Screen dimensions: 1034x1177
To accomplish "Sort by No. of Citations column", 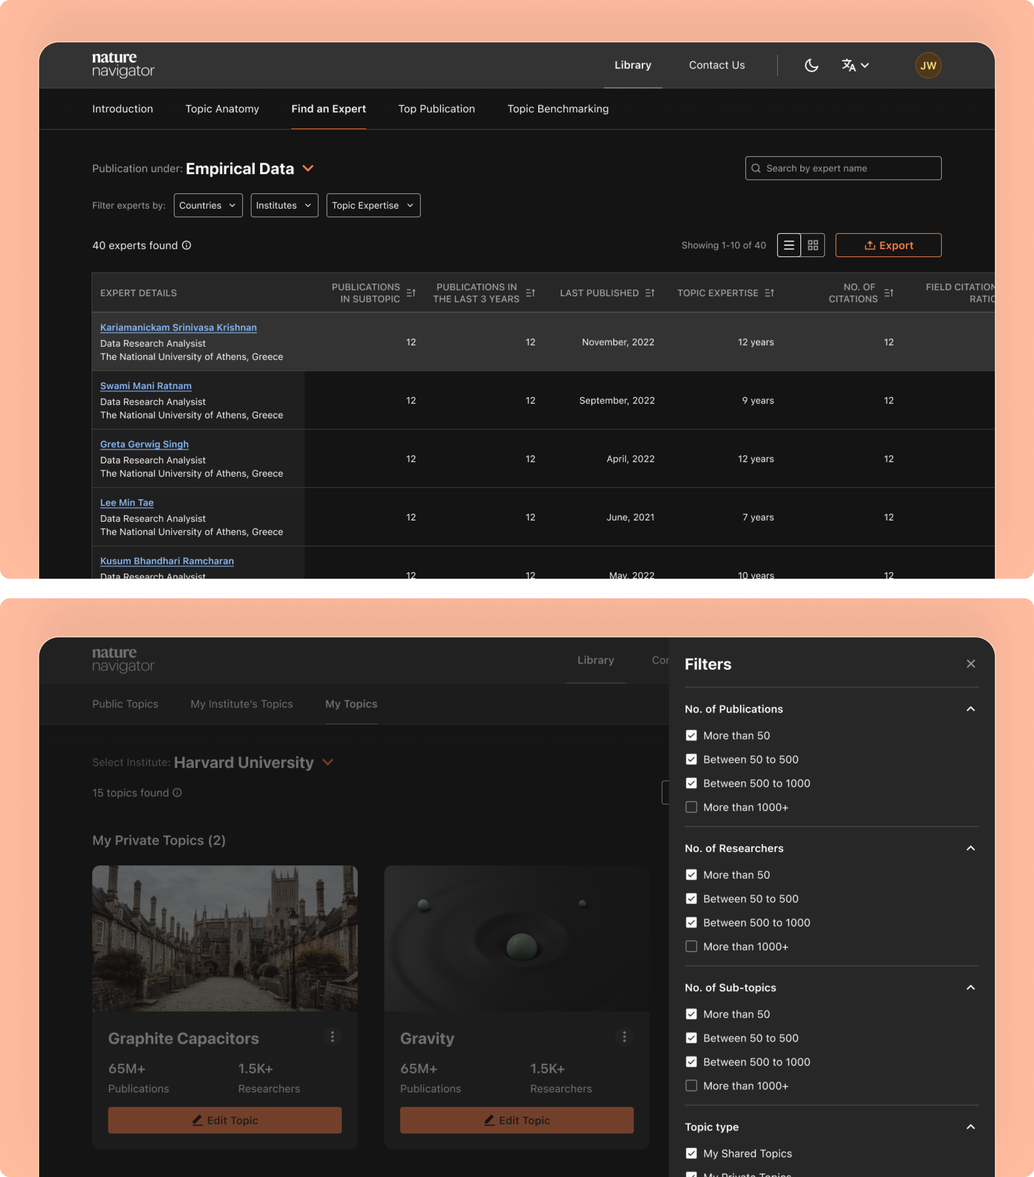I will tap(889, 293).
